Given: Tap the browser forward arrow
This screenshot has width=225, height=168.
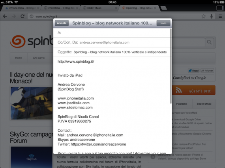Looking at the screenshot, I should (x=14, y=17).
